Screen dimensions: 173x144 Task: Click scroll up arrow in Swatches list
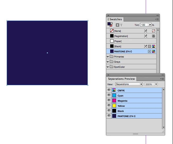pos(158,30)
